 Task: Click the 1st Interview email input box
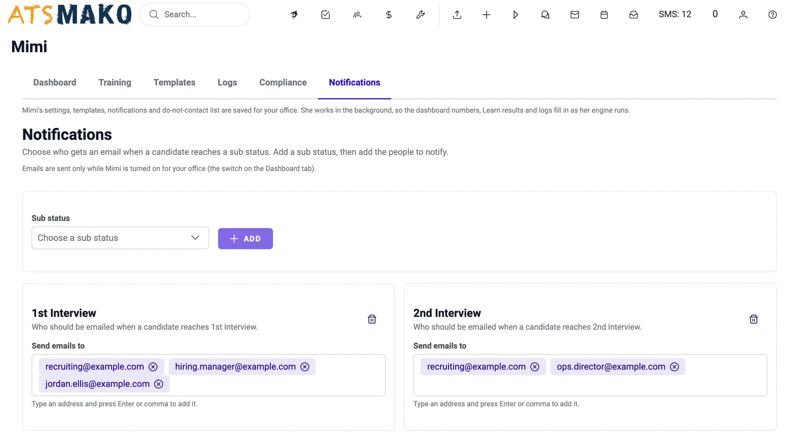208,375
